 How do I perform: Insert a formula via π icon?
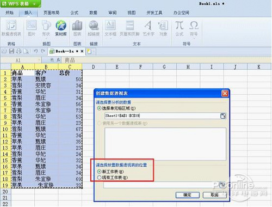[x=180, y=28]
